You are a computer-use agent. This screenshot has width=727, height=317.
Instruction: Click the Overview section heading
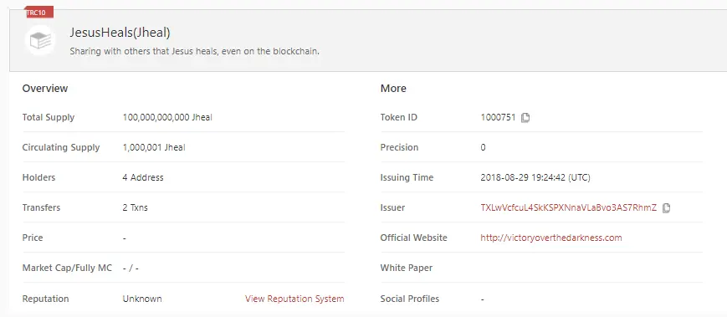coord(45,89)
